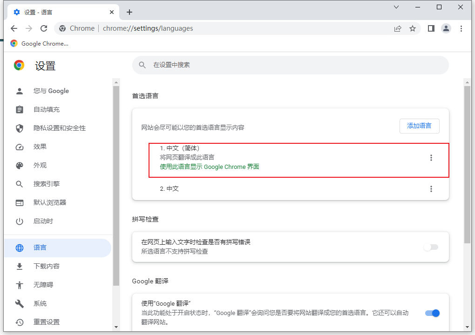475x335 pixels.
Task: Open 自动填充 settings section
Action: (58, 109)
